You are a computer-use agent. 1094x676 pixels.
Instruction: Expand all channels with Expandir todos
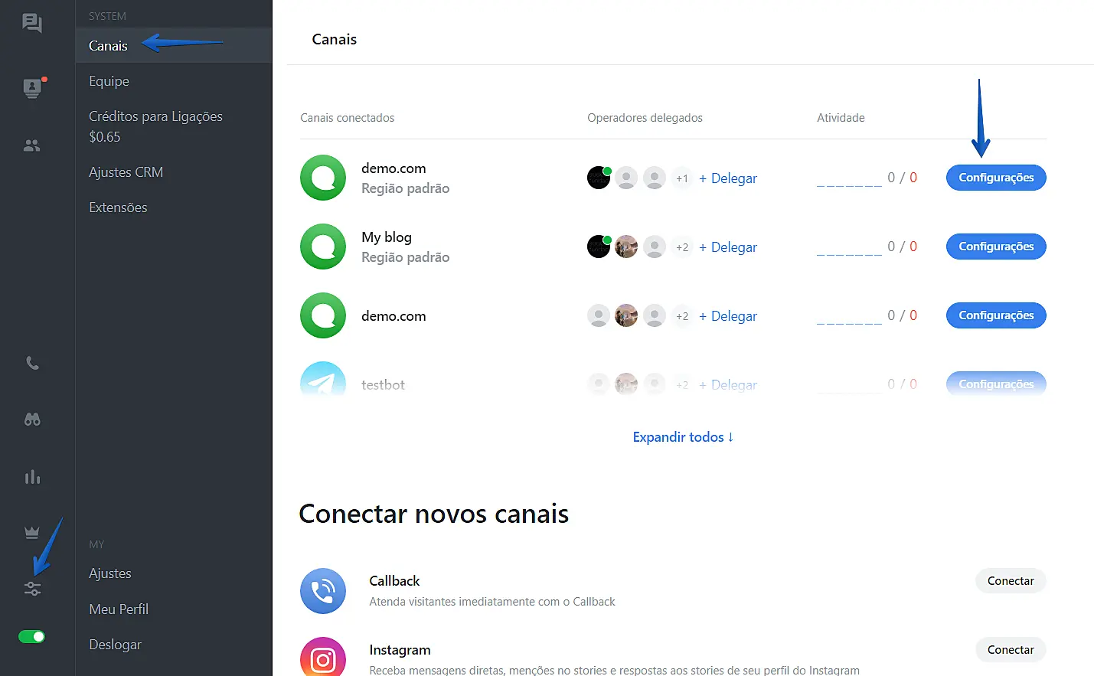tap(683, 437)
